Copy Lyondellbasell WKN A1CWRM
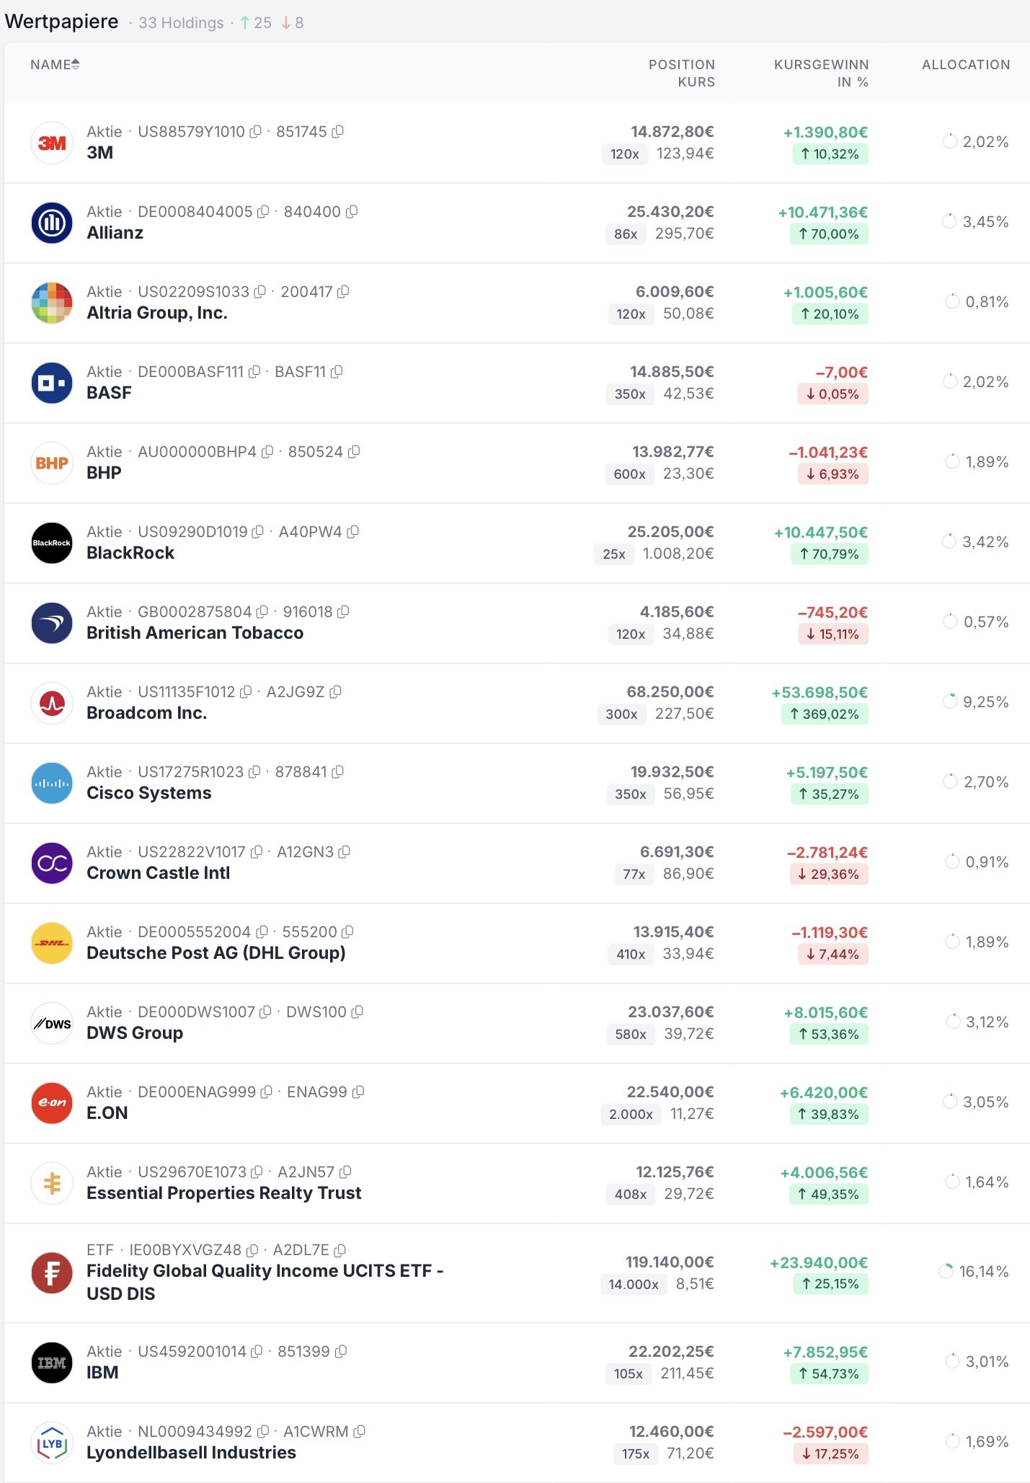Screen dimensions: 1030x1483 pyautogui.click(x=360, y=1432)
